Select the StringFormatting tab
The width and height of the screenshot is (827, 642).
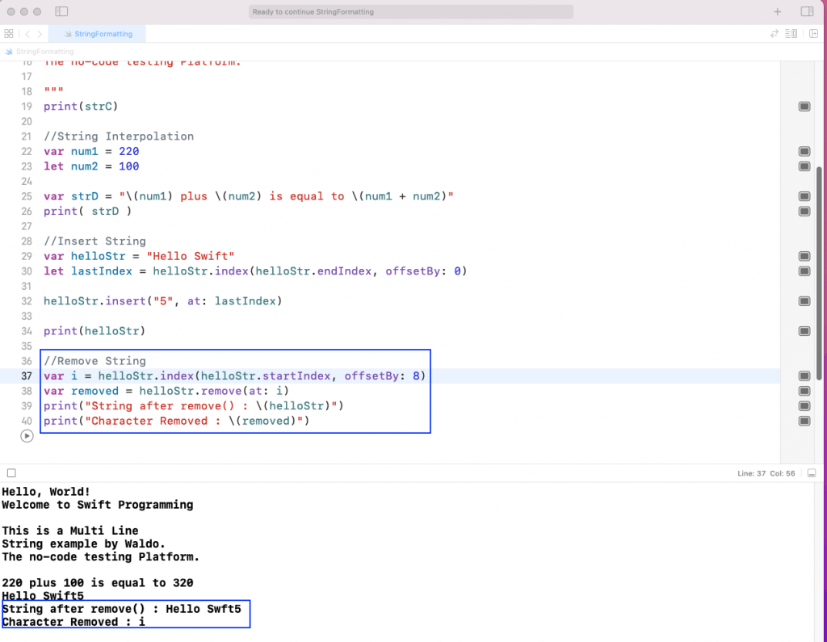(97, 34)
